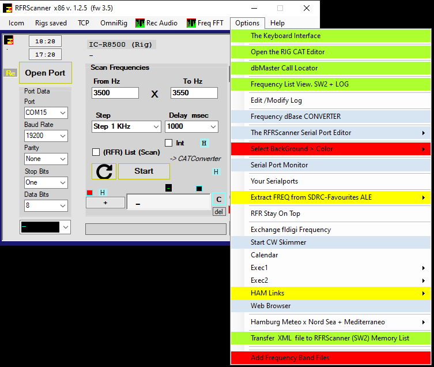This screenshot has height=367, width=434.
Task: Open Serial Port Monitor
Action: (x=331, y=165)
